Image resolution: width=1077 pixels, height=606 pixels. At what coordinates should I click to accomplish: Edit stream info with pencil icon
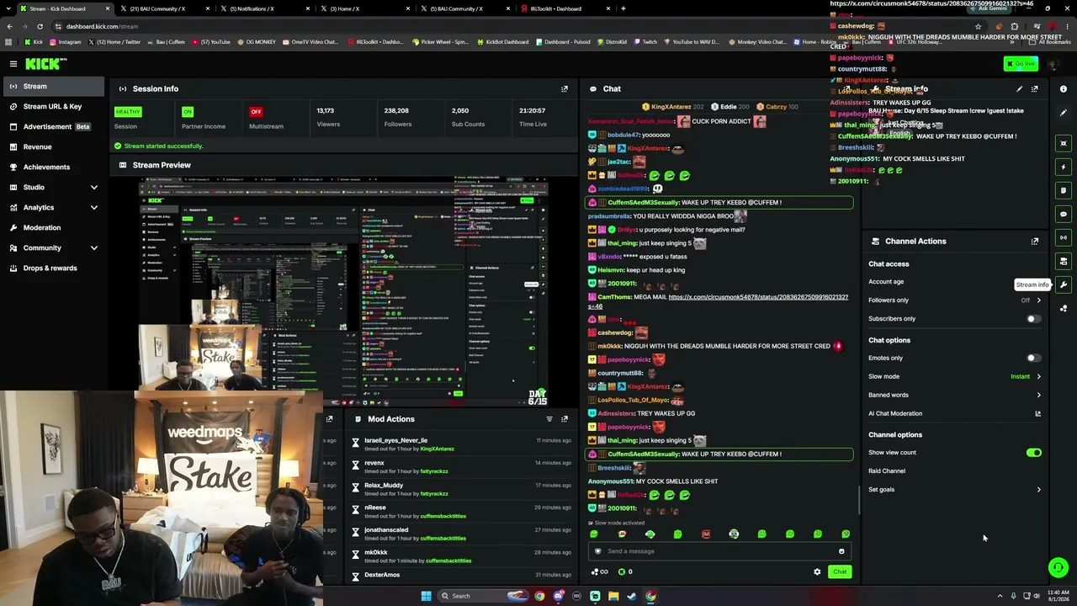(1020, 88)
